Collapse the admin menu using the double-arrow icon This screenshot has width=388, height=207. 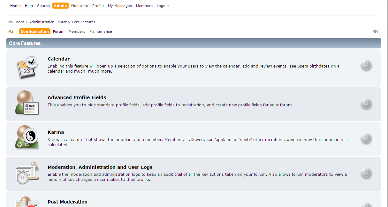(x=376, y=31)
